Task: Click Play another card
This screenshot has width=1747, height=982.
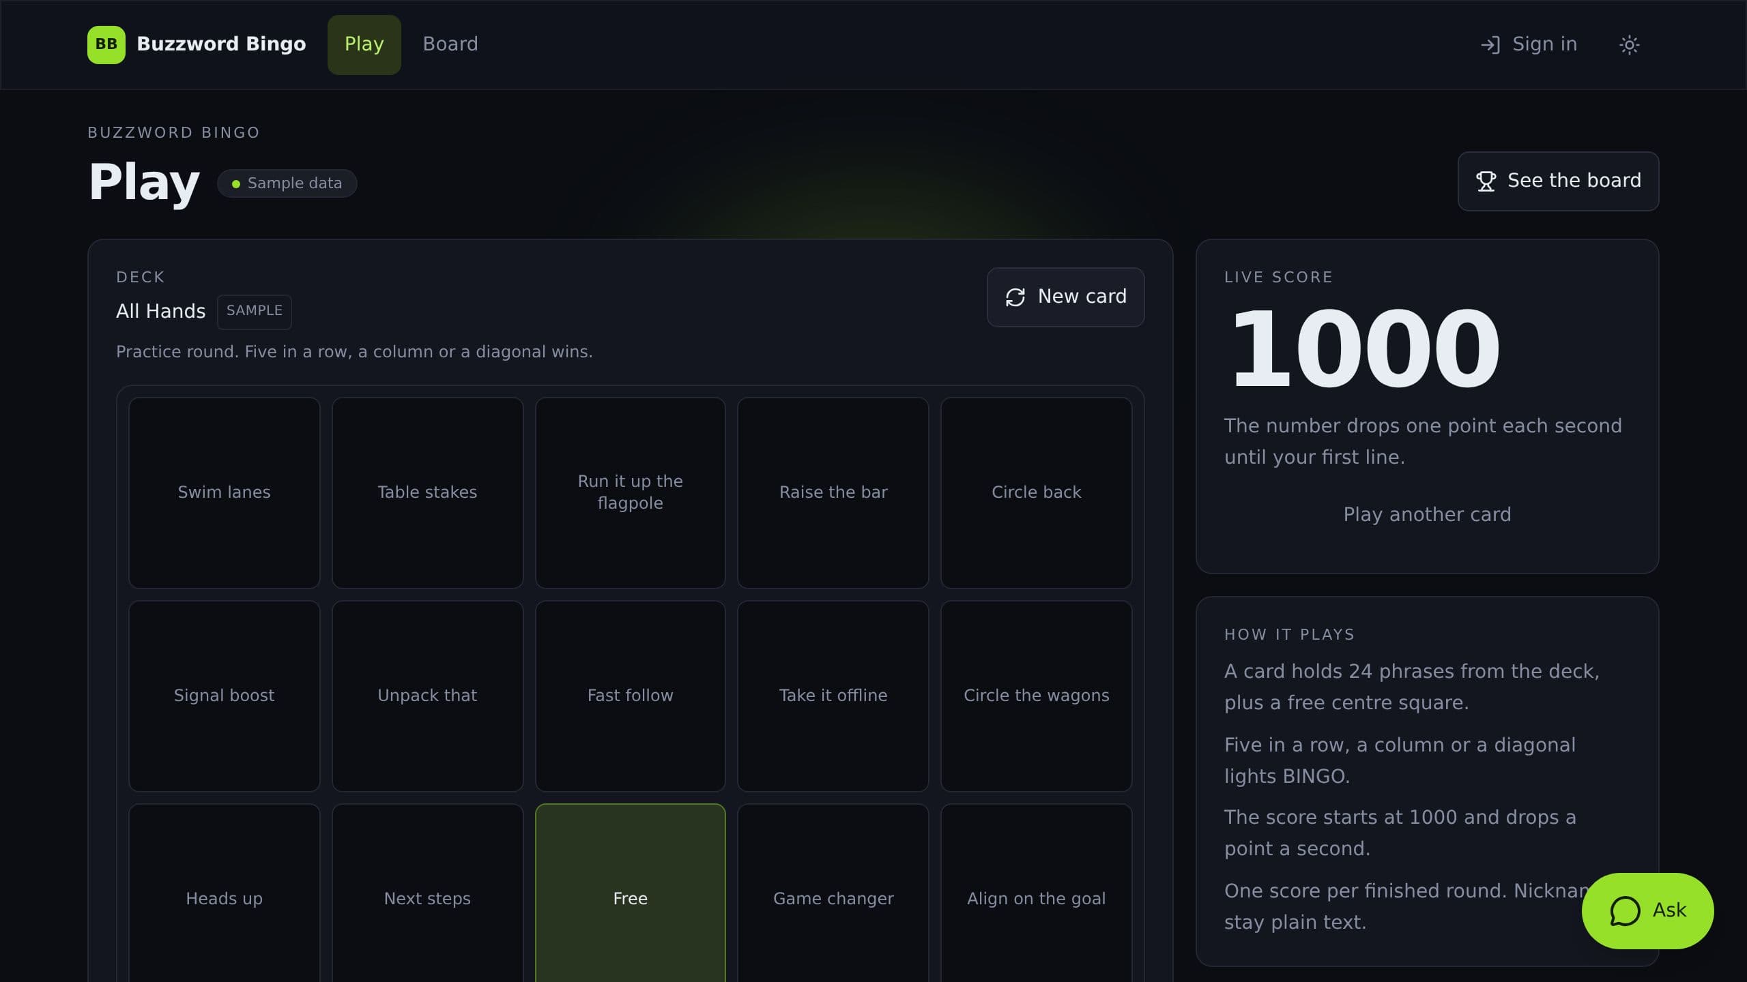Action: (x=1427, y=514)
